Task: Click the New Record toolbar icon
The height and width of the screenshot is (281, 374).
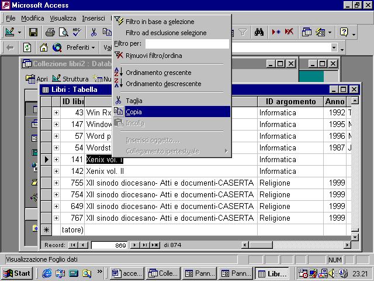Action: (276, 32)
